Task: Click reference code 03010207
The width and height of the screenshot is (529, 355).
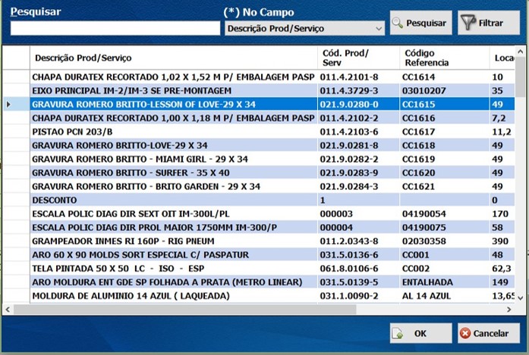Action: 424,91
